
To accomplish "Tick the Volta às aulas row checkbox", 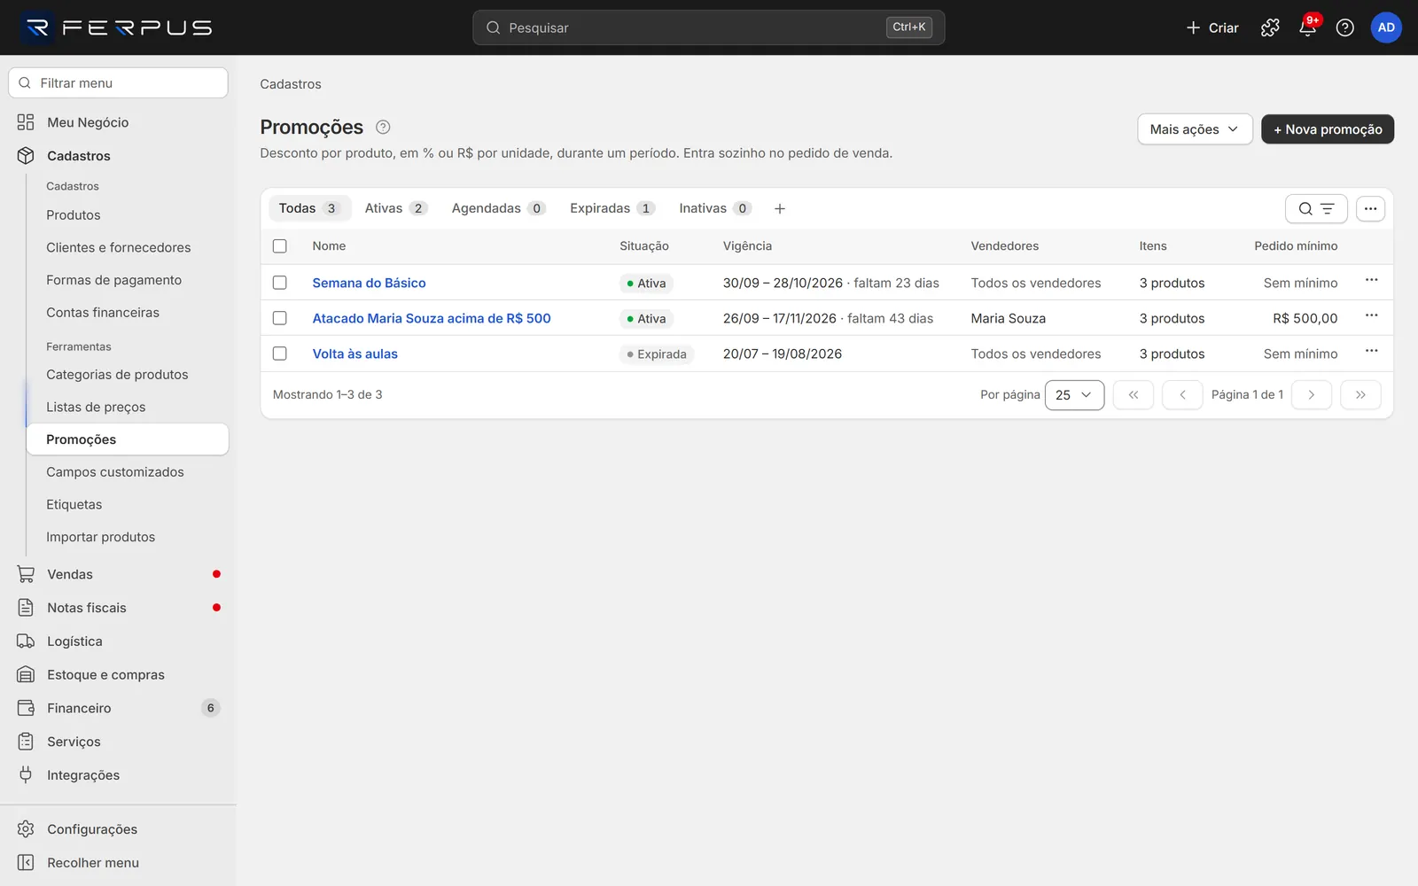I will (x=280, y=354).
